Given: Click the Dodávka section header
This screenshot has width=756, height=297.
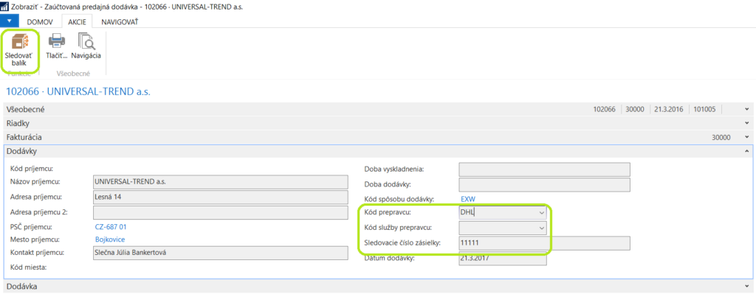Looking at the screenshot, I should click(378, 286).
